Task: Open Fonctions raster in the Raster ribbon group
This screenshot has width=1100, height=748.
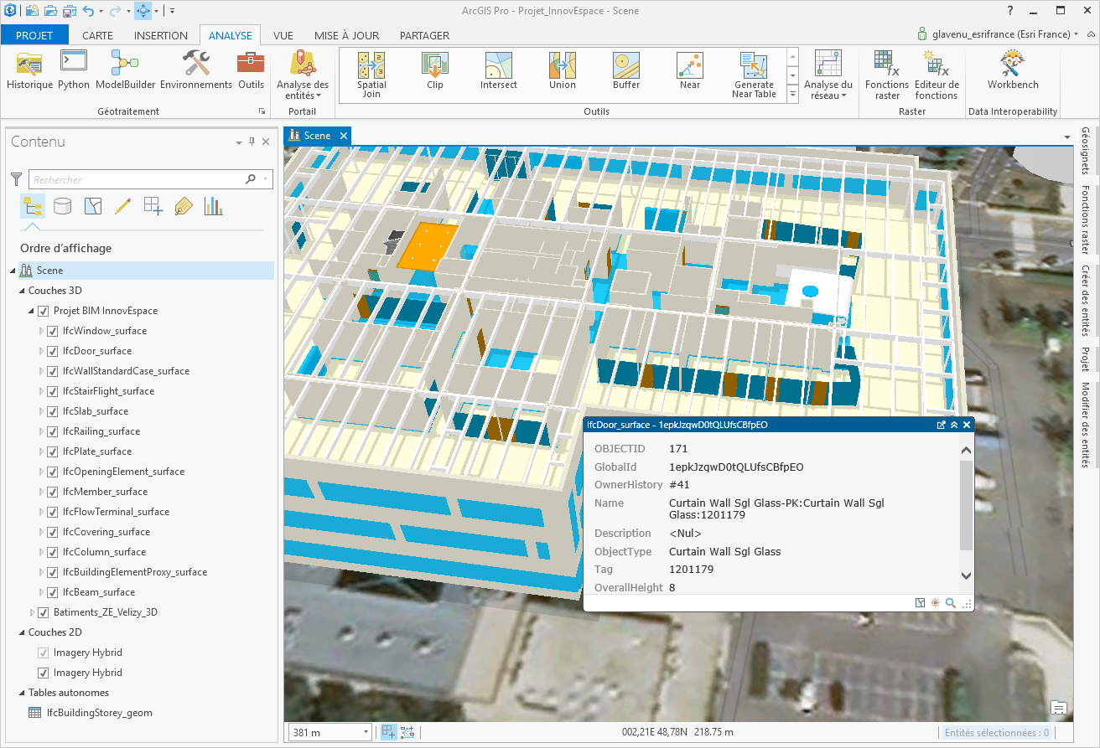Action: [x=887, y=75]
